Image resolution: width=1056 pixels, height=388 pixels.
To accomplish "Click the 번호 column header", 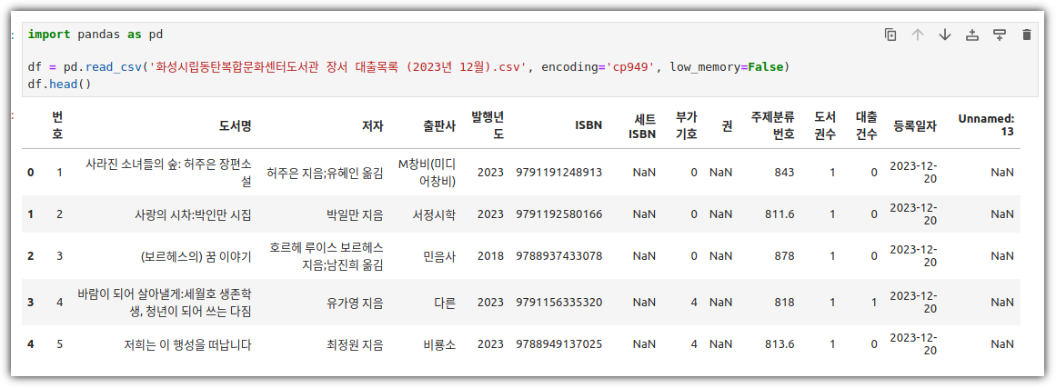I will (x=57, y=124).
